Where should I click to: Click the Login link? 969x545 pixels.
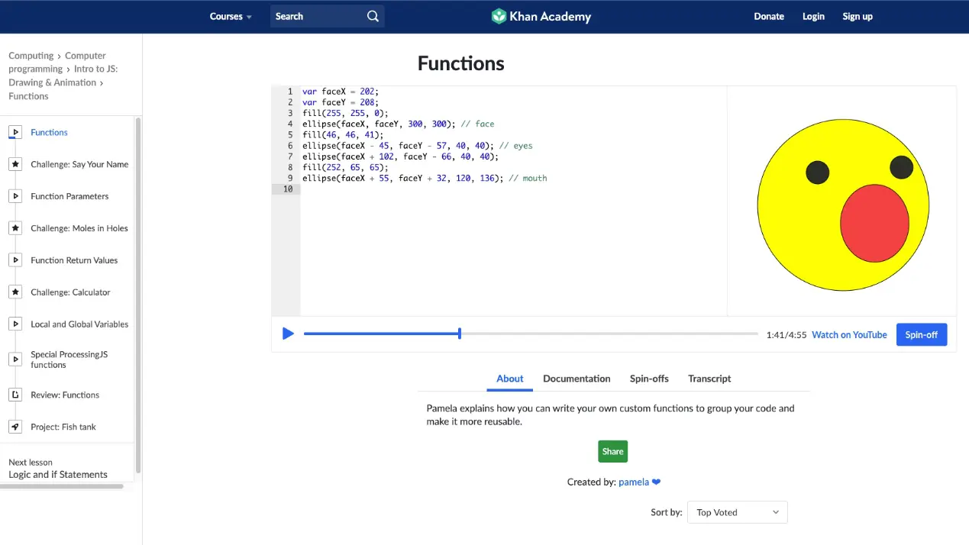click(x=813, y=16)
